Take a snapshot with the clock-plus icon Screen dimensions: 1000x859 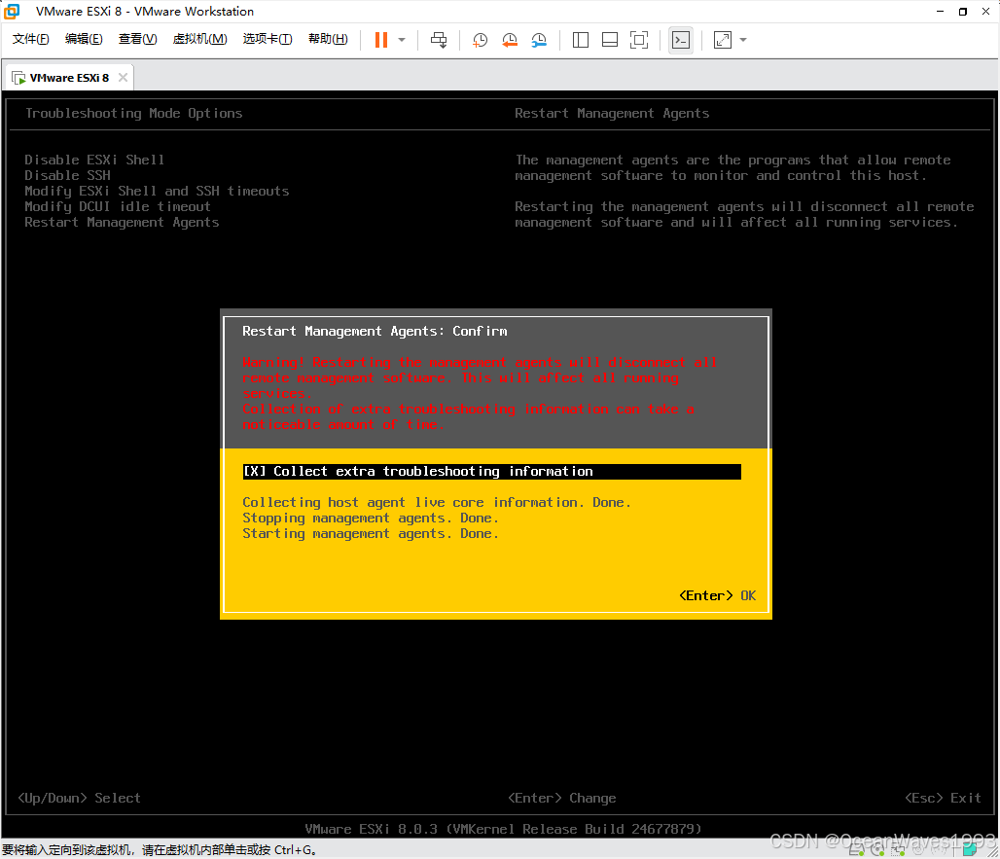pyautogui.click(x=480, y=40)
